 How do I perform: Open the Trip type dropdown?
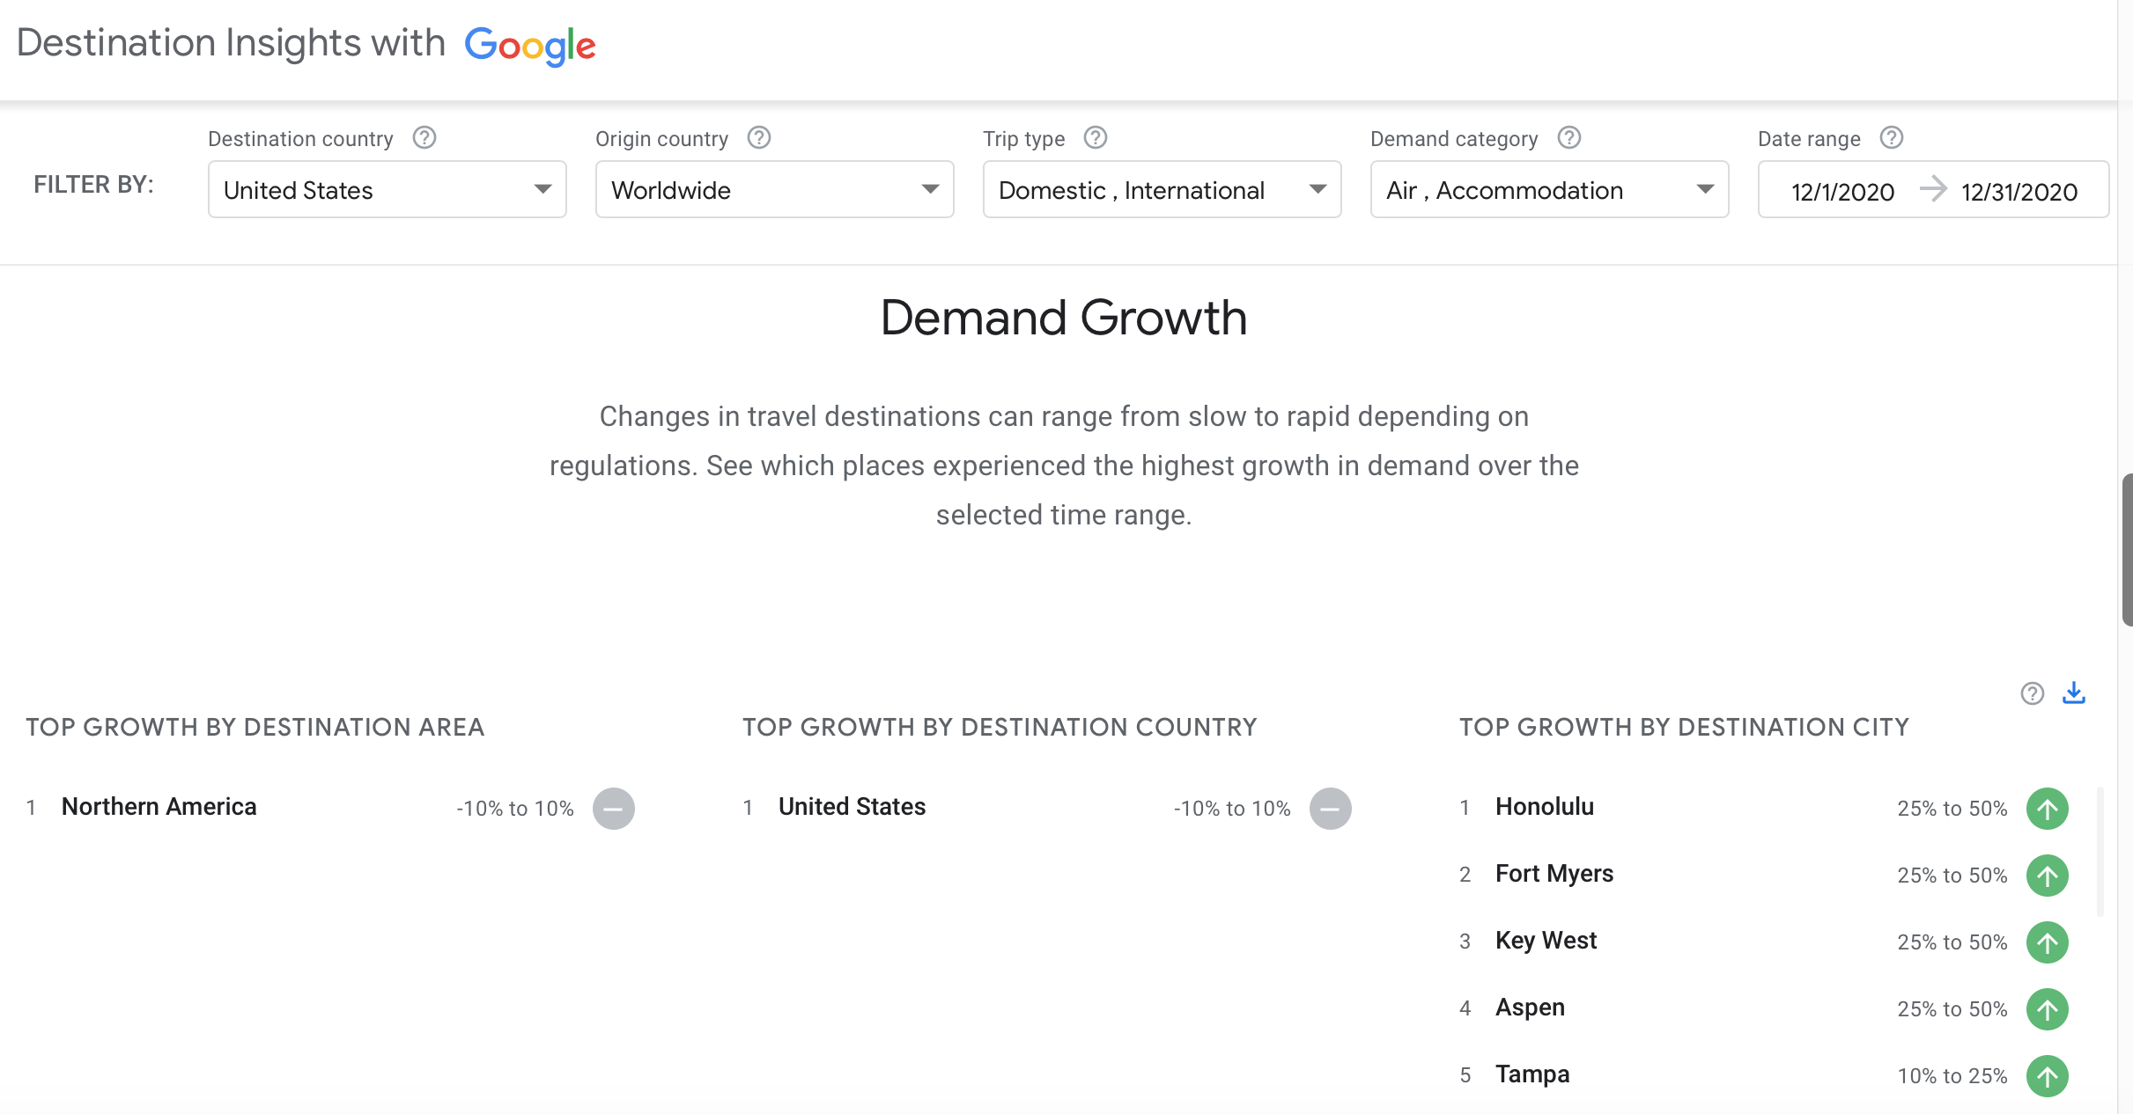click(1162, 190)
